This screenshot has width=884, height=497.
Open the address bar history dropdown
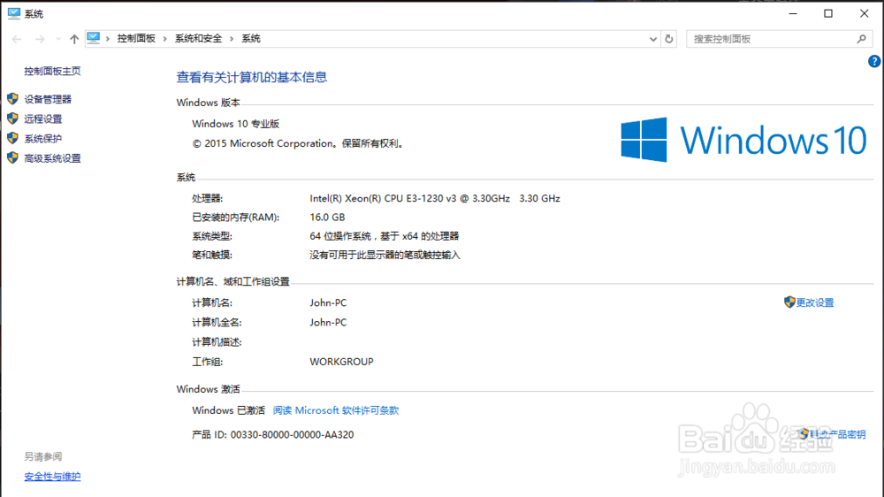pyautogui.click(x=653, y=39)
